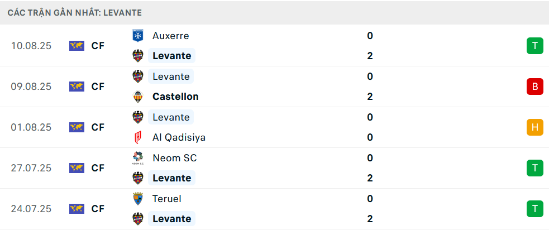The width and height of the screenshot is (549, 230).
Task: Open the Auxerre team link
Action: click(x=170, y=36)
